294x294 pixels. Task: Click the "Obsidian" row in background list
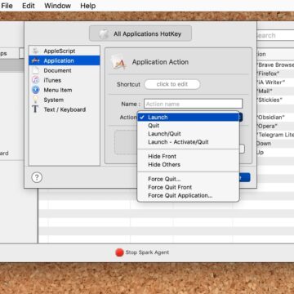click(275, 118)
